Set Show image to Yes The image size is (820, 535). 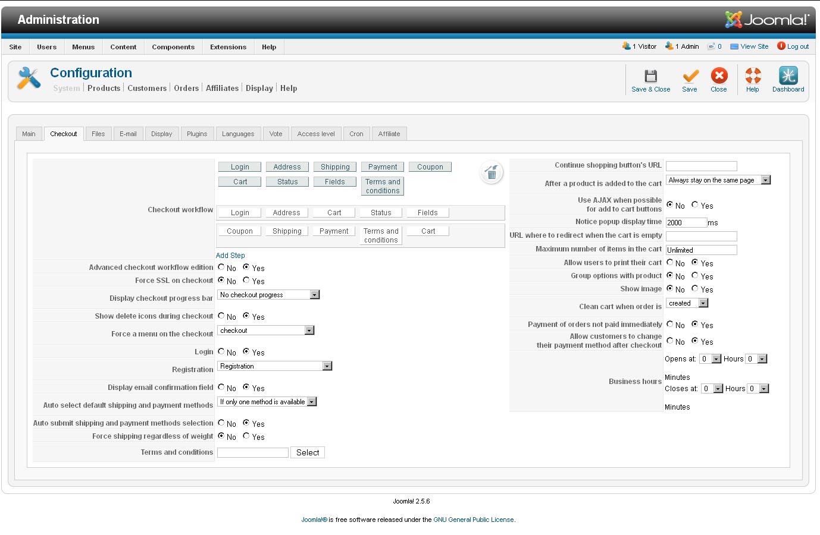click(x=694, y=288)
